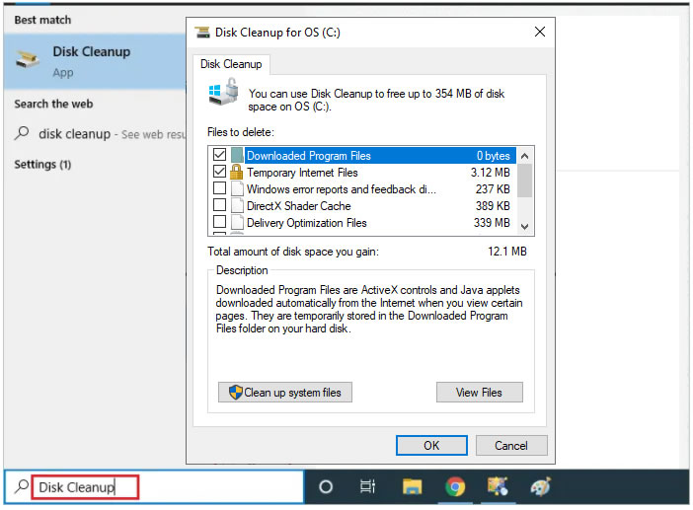Screen dimensions: 693x510
Task: Open Google Chrome from taskbar
Action: pyautogui.click(x=455, y=487)
